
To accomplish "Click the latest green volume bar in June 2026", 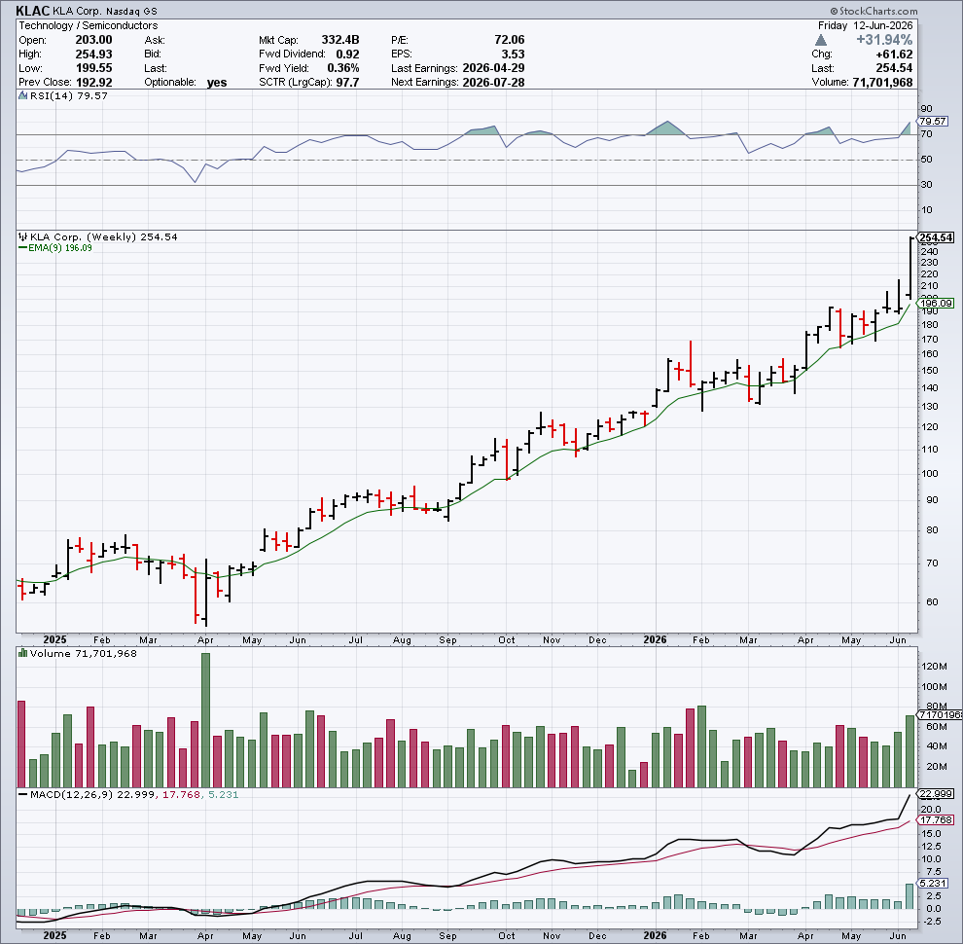I will coord(909,751).
